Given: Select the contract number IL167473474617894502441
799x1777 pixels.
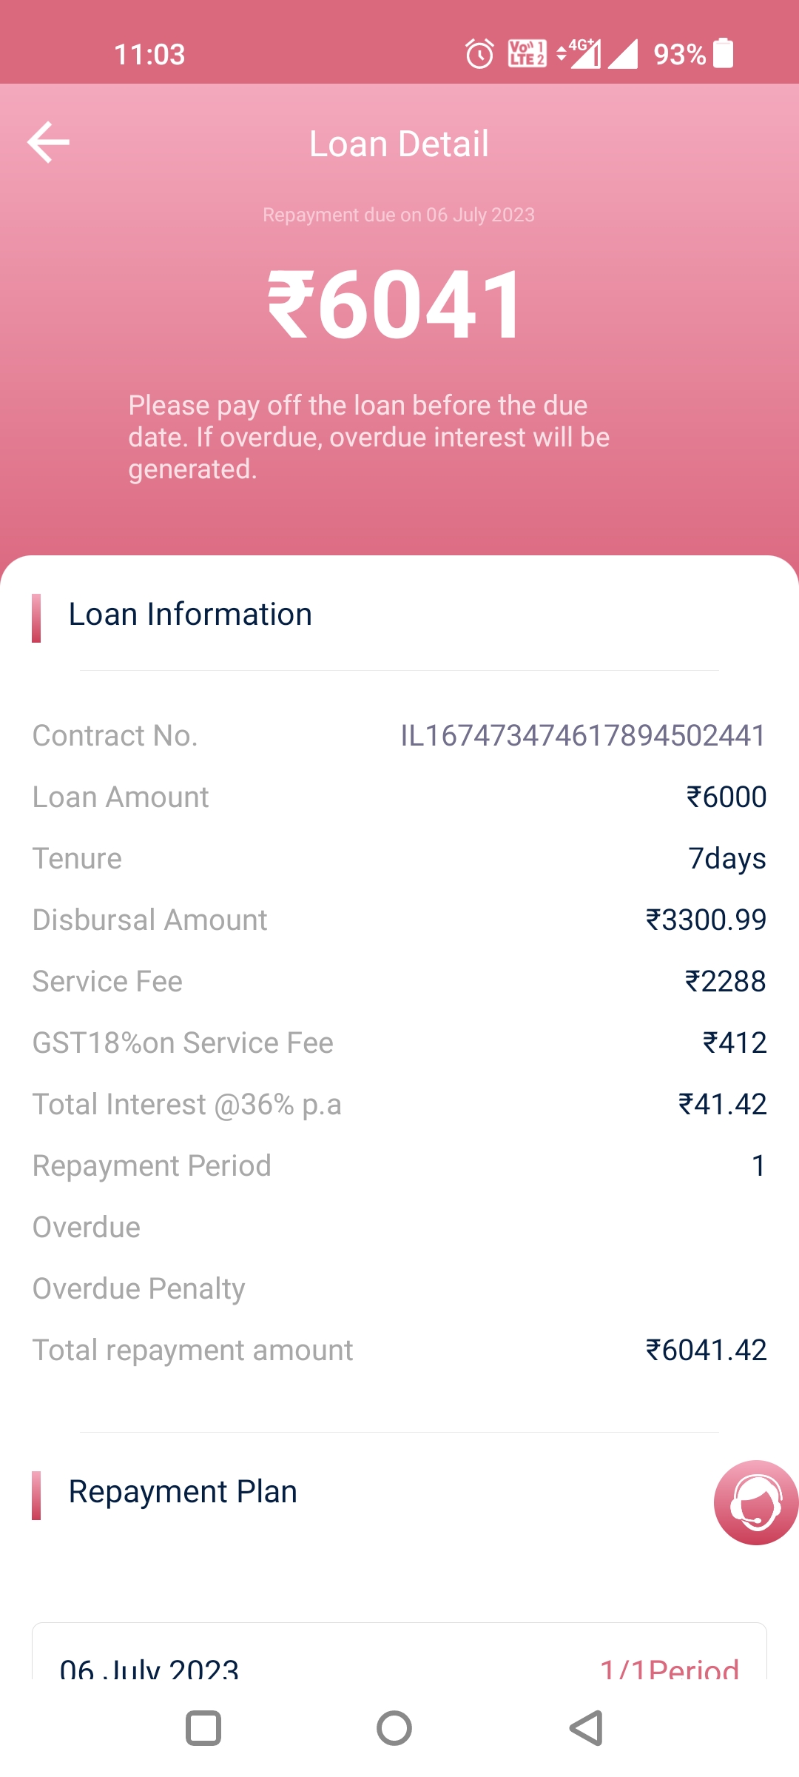Looking at the screenshot, I should coord(583,735).
